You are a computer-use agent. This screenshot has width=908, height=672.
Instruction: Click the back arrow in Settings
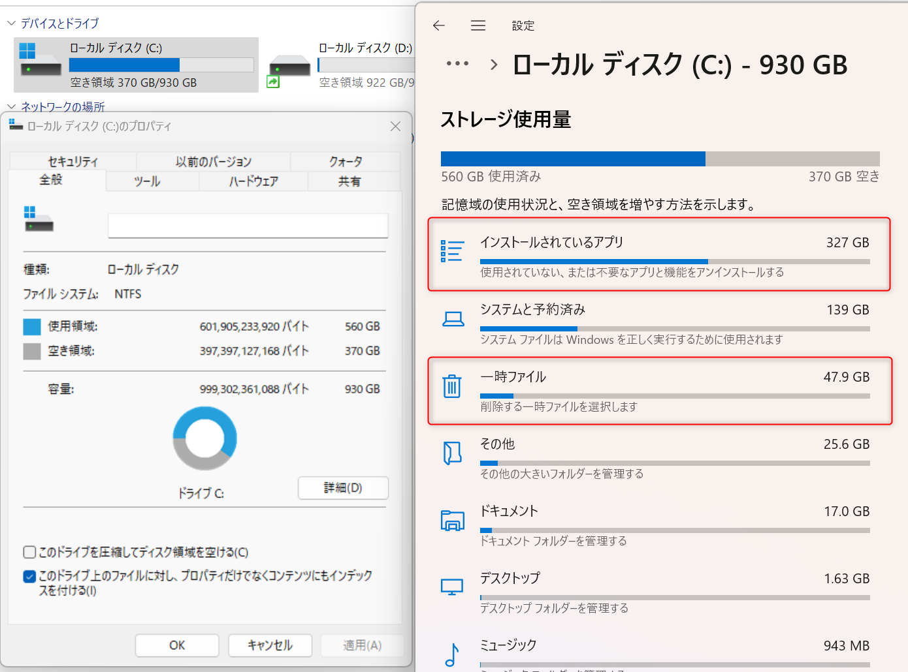pyautogui.click(x=439, y=25)
